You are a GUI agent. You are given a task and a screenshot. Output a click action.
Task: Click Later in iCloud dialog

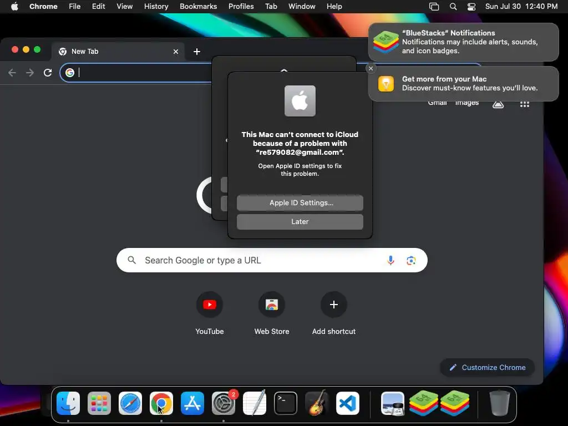click(300, 222)
